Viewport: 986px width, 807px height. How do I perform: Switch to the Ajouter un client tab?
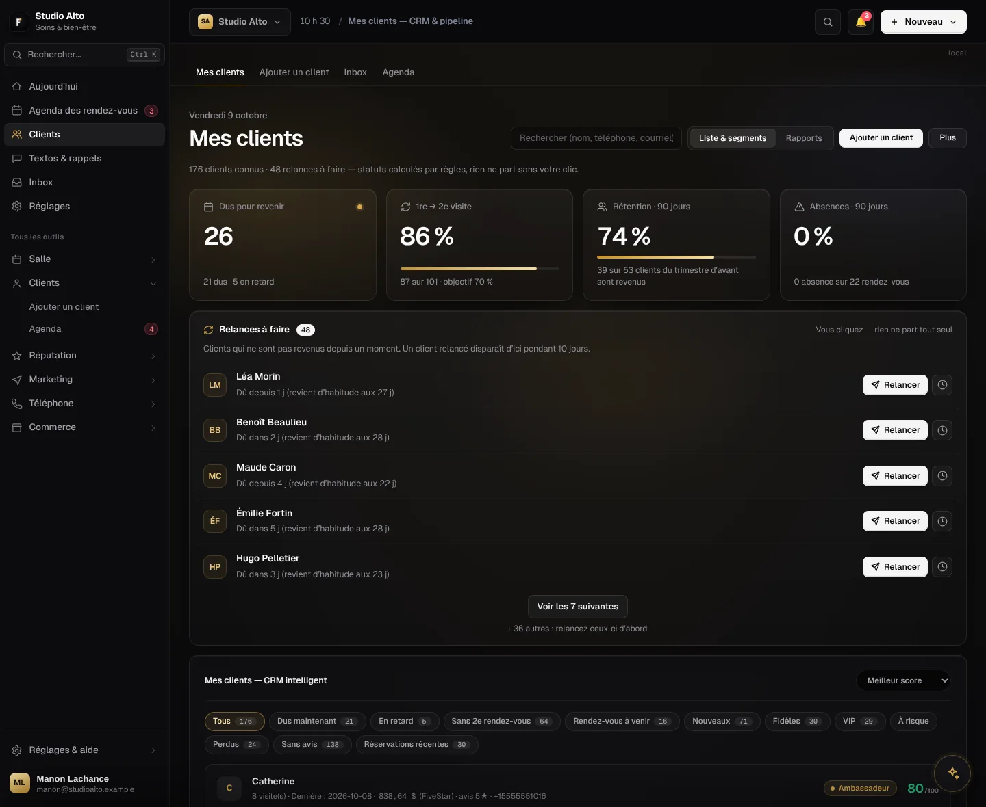pos(294,72)
